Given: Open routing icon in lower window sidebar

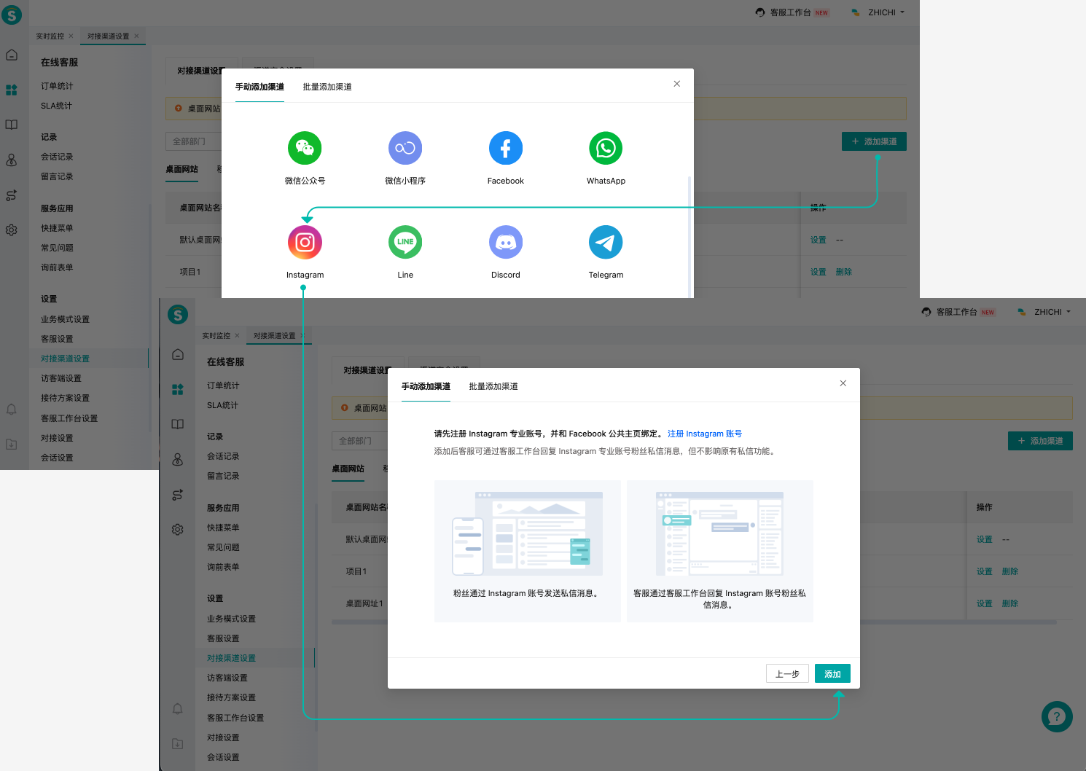Looking at the screenshot, I should click(x=178, y=495).
